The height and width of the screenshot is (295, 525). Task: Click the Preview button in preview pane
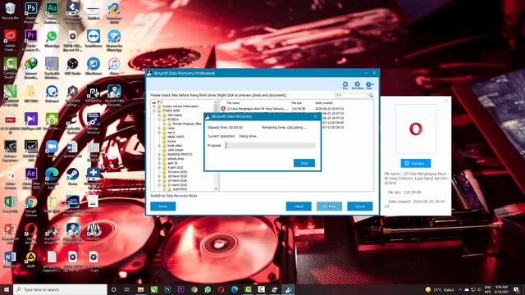coord(416,163)
